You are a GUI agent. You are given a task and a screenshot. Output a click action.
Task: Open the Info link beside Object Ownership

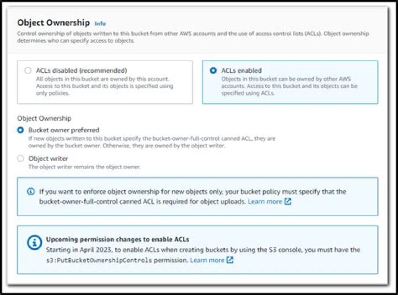pyautogui.click(x=100, y=24)
